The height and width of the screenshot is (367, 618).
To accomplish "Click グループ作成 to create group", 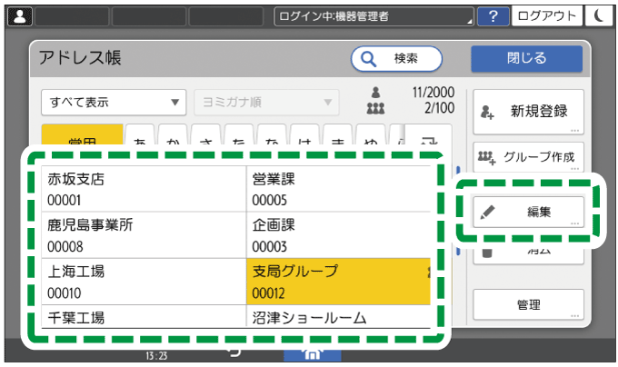I will [x=528, y=157].
